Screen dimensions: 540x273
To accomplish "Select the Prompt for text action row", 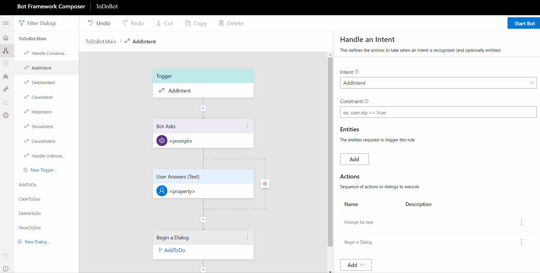I will pyautogui.click(x=438, y=222).
